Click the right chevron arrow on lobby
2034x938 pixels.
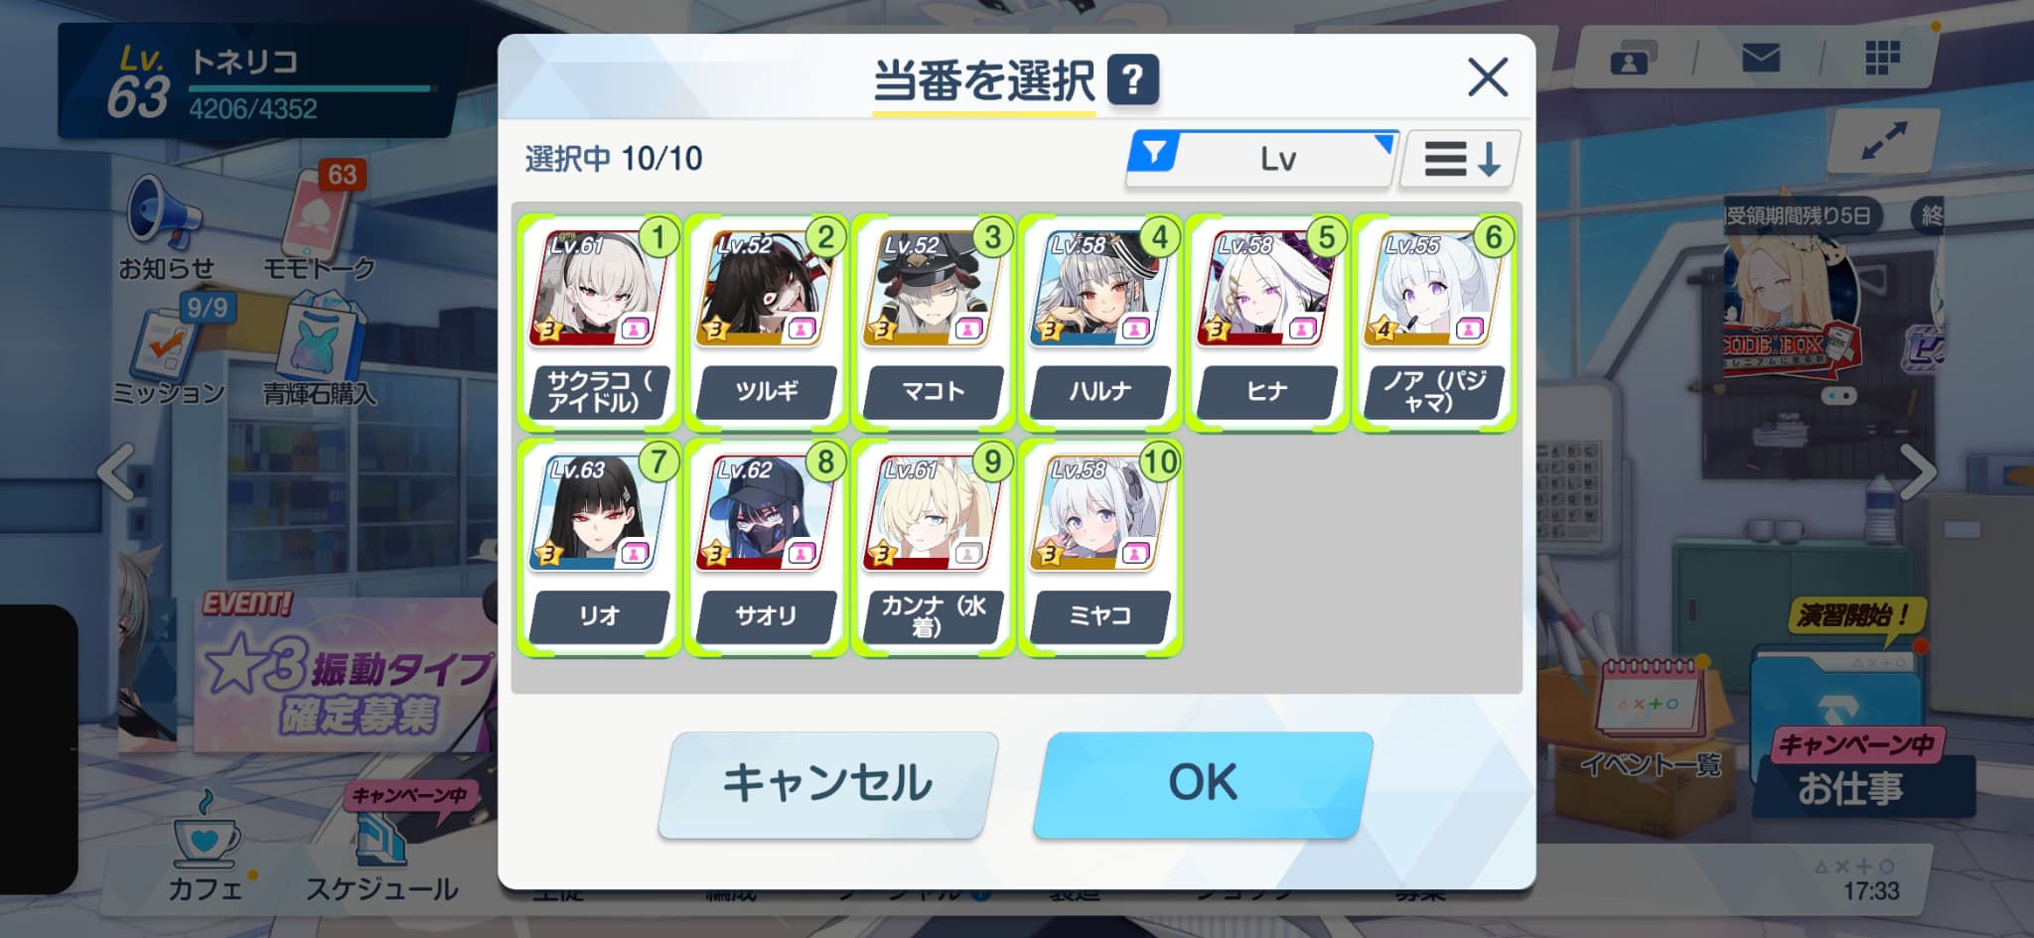(x=1917, y=472)
